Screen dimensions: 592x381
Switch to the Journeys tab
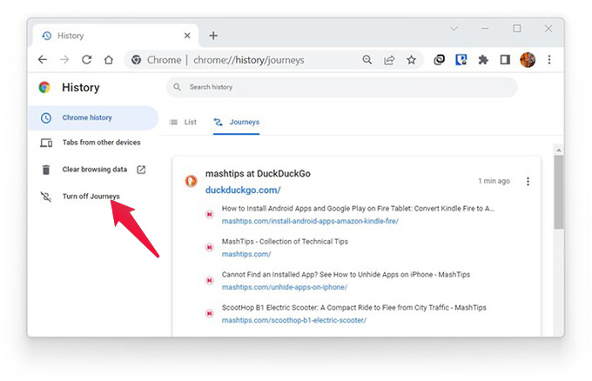(237, 123)
